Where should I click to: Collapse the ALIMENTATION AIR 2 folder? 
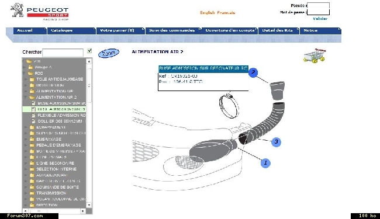click(x=25, y=98)
